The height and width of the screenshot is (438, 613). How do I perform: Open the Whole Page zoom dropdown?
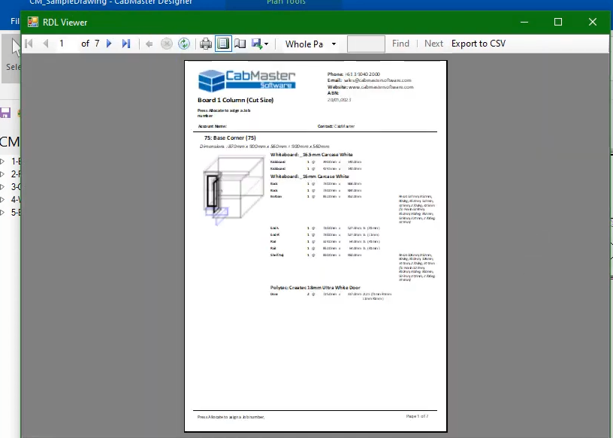pyautogui.click(x=334, y=44)
